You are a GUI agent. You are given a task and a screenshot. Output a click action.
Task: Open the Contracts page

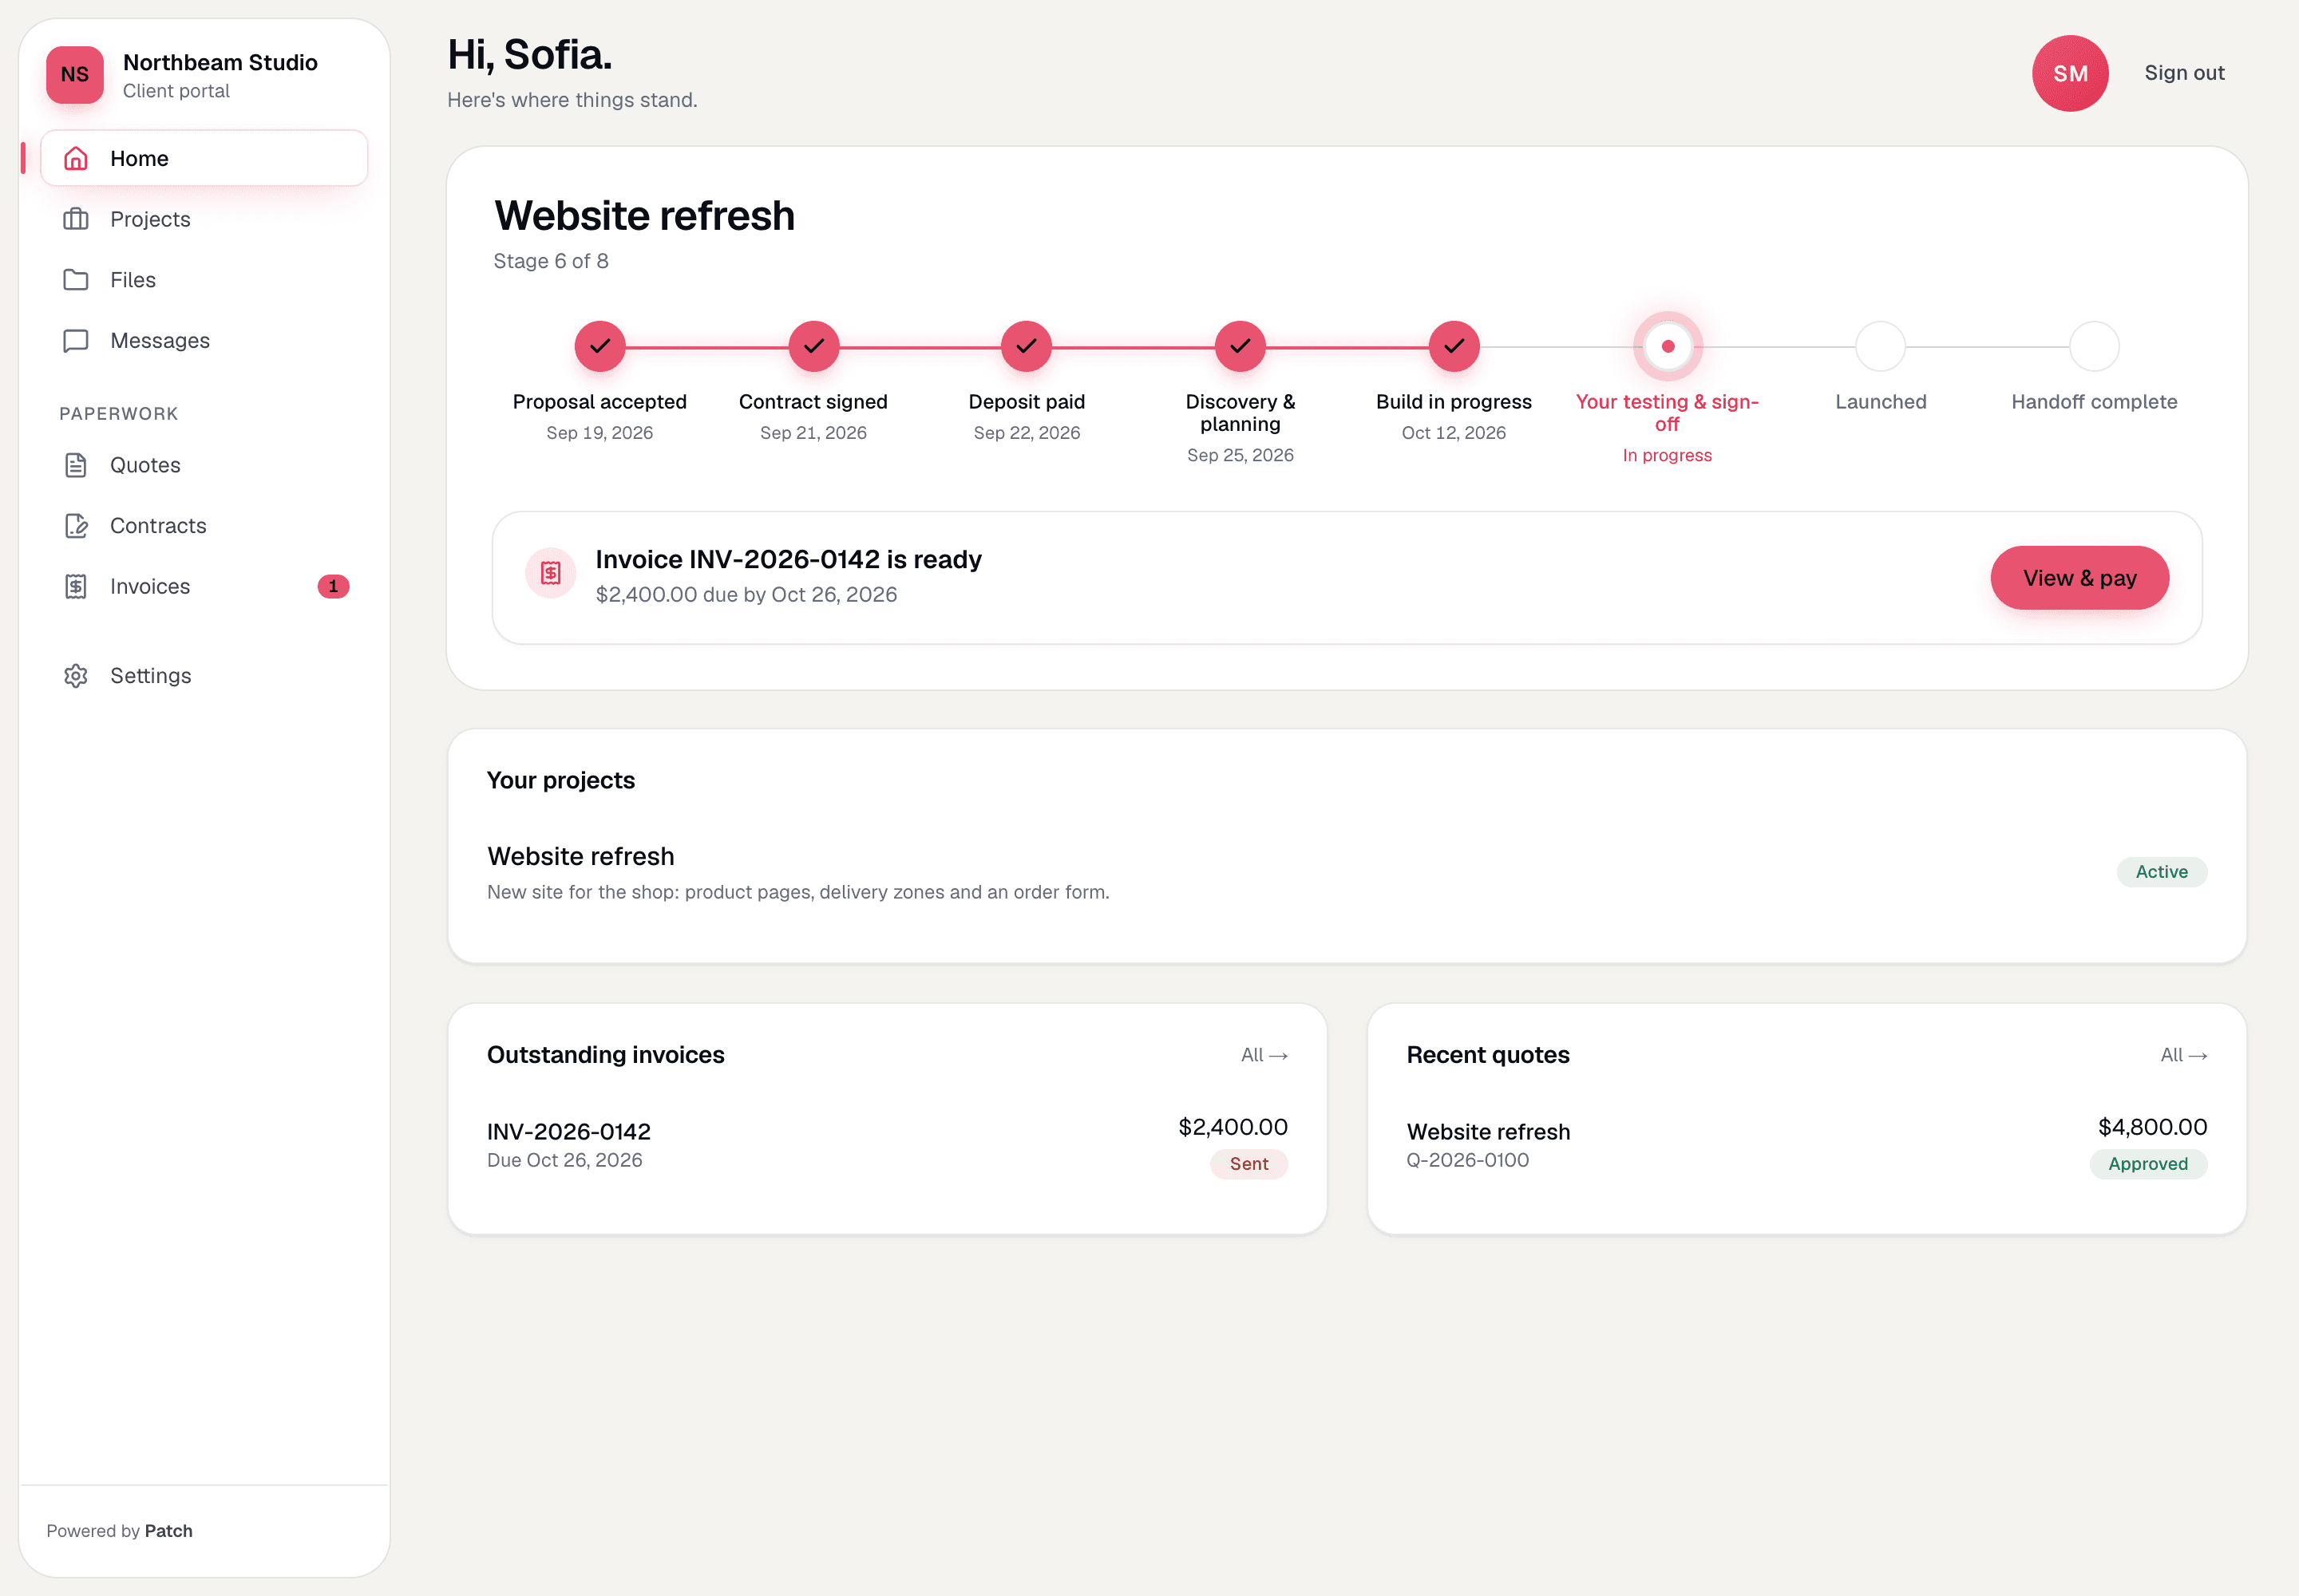click(x=204, y=526)
